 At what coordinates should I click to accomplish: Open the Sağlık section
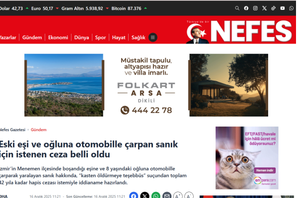(x=139, y=38)
